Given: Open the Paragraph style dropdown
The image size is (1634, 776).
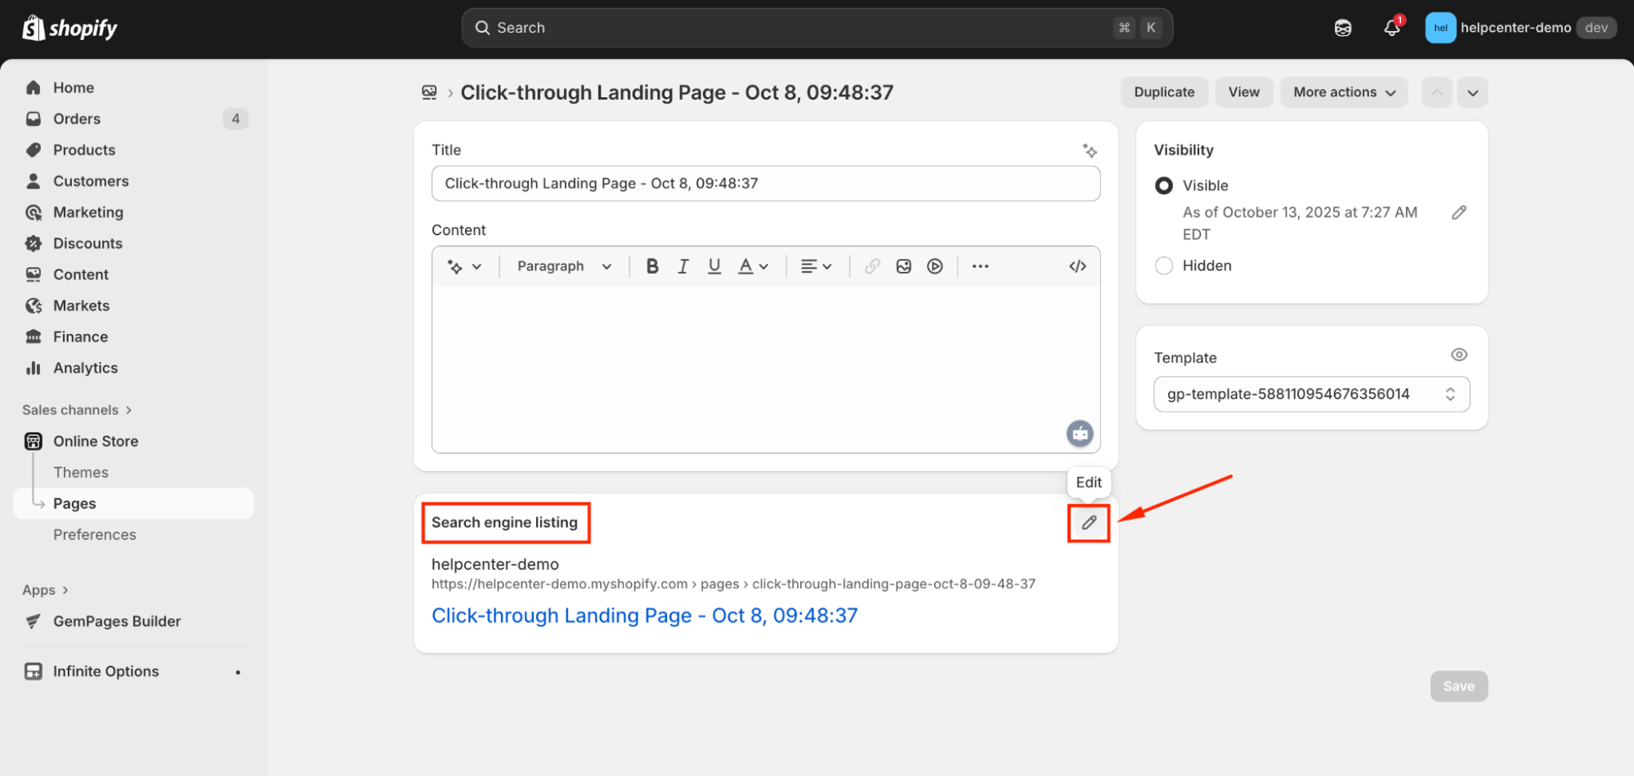Looking at the screenshot, I should click(x=564, y=266).
